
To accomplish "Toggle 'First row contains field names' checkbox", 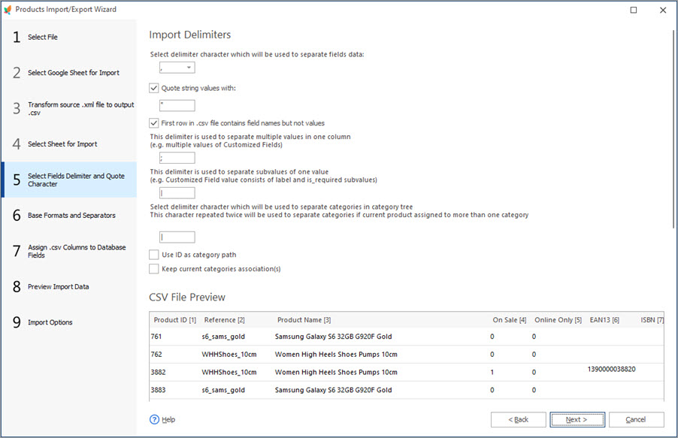I will pyautogui.click(x=154, y=123).
